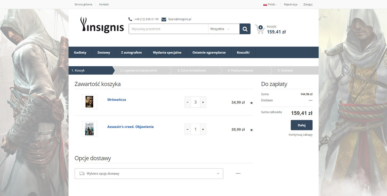
Task: Open the Mrówańcza book cover thumbnail
Action: click(x=90, y=102)
